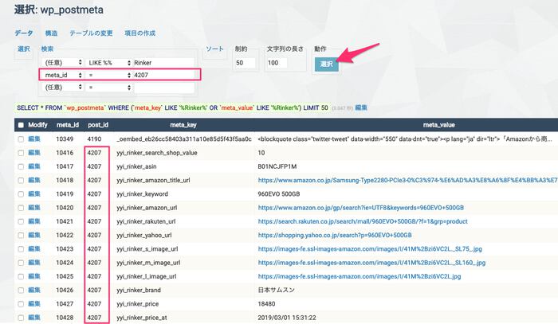
Task: Open テーブルの変更 link
Action: click(x=91, y=33)
